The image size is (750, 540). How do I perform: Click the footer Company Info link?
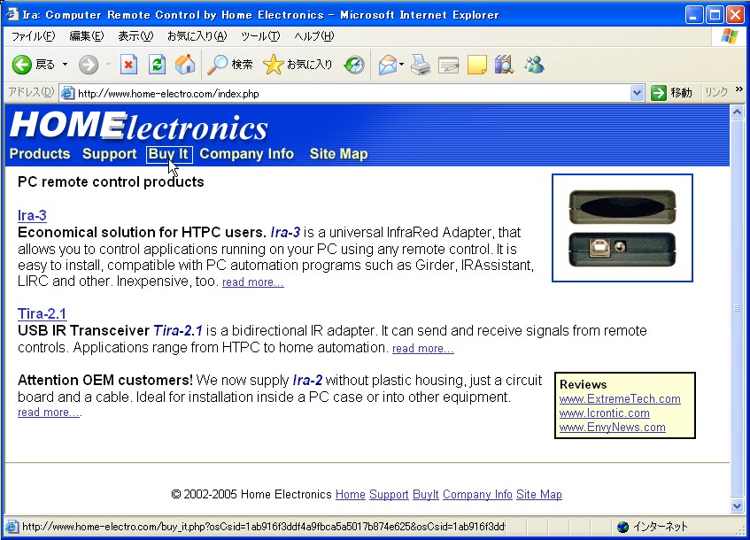(477, 495)
